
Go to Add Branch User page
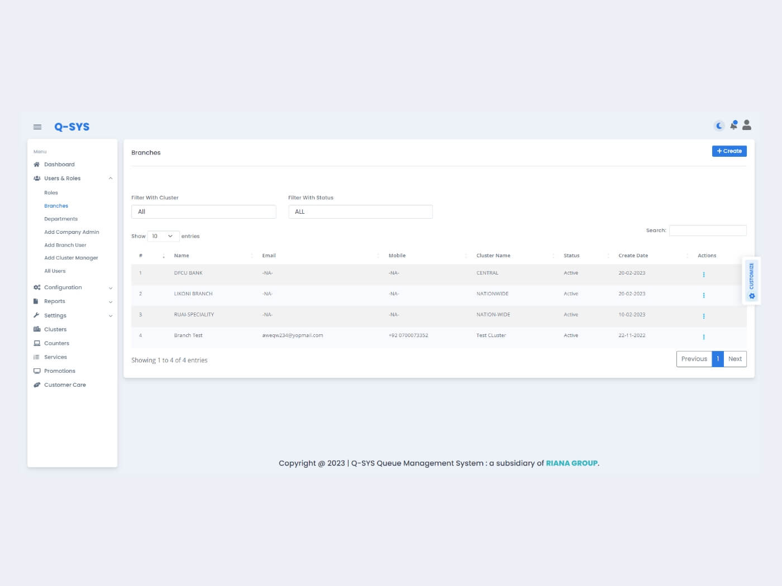65,245
